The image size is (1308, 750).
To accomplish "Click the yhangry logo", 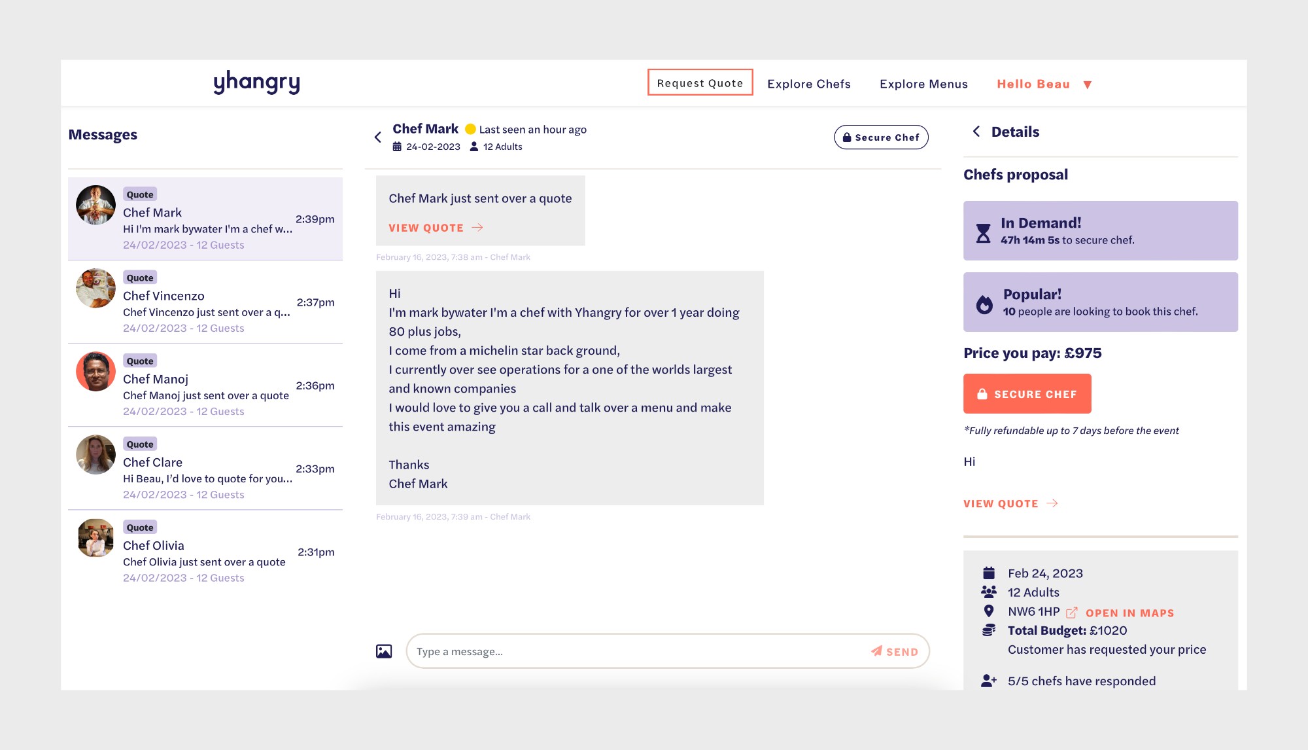I will click(x=256, y=82).
